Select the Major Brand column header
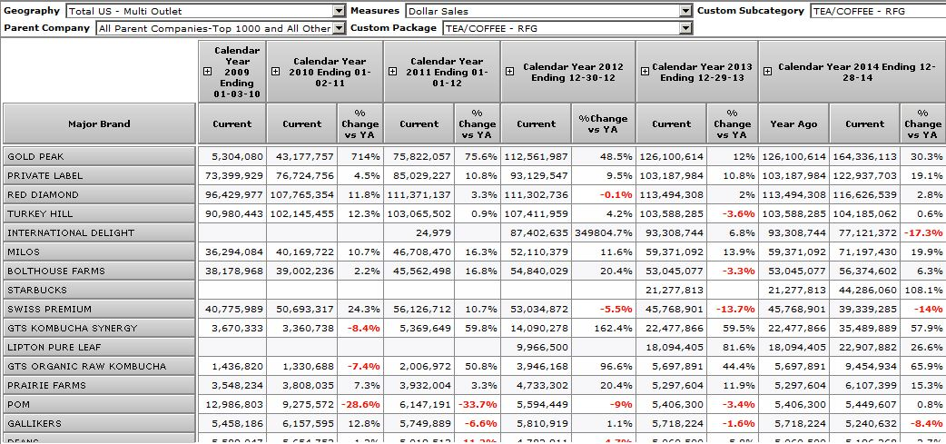 [x=99, y=123]
